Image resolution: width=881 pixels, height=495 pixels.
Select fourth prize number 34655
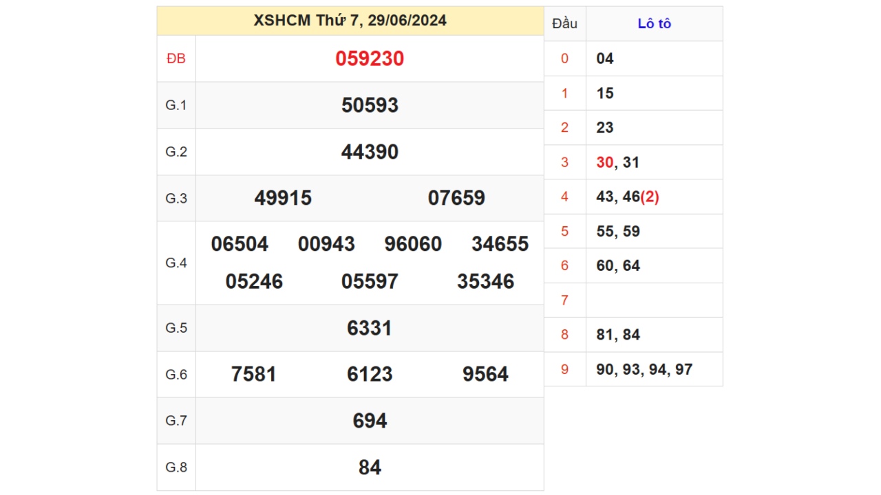(x=500, y=244)
